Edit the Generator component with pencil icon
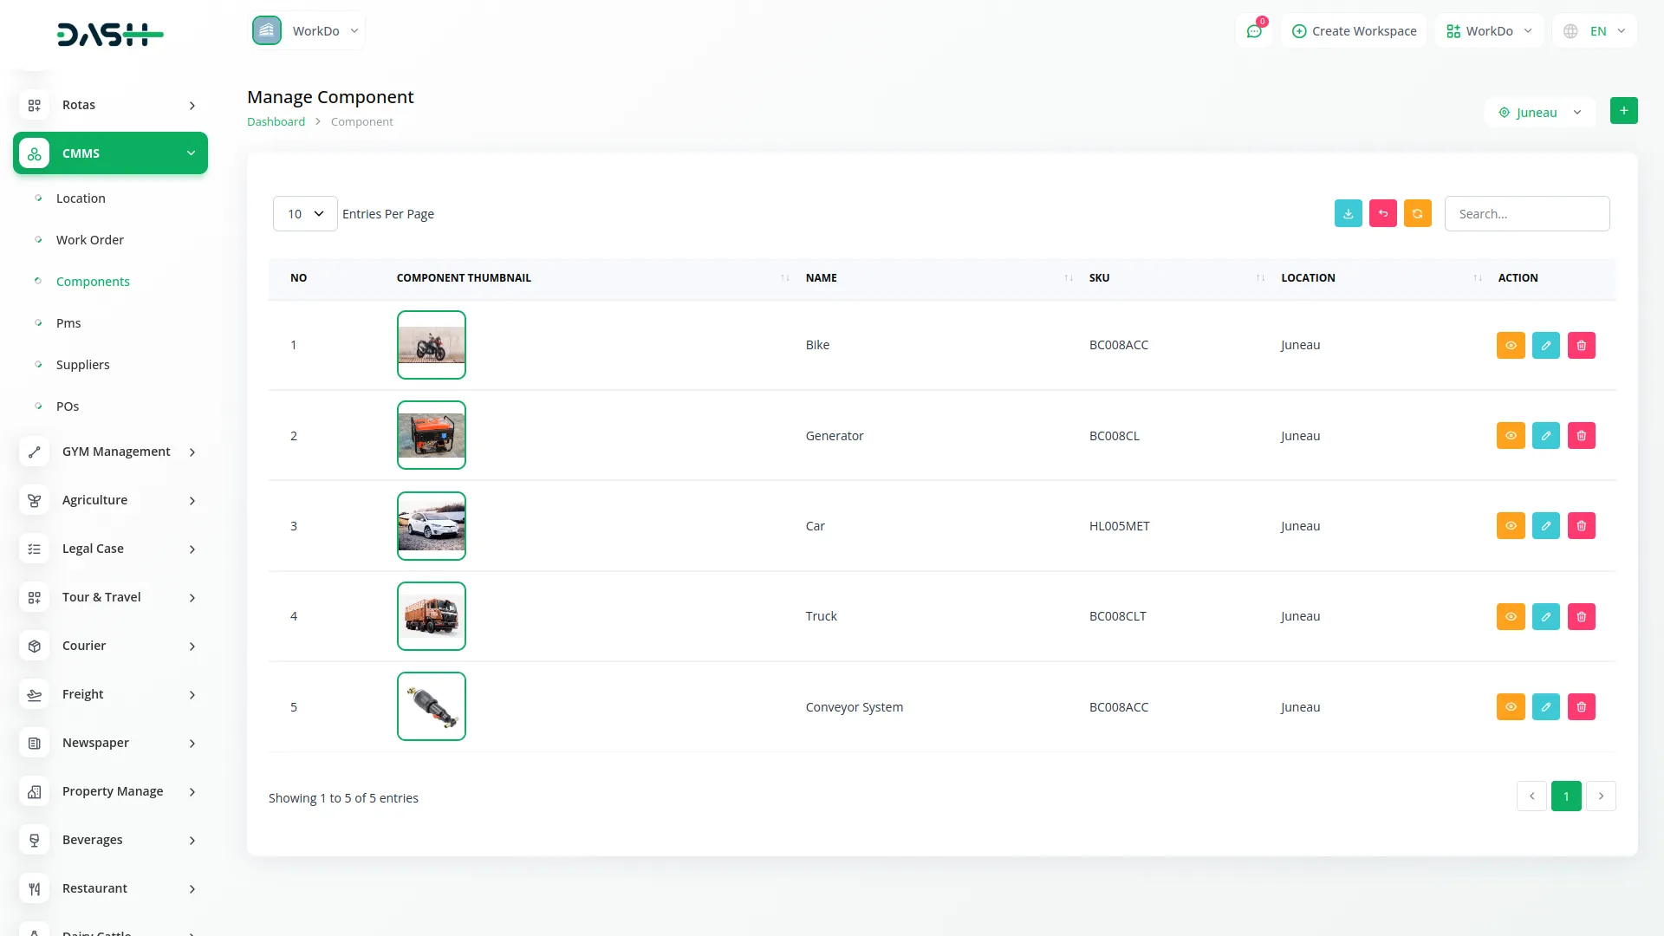This screenshot has height=936, width=1664. (x=1545, y=436)
